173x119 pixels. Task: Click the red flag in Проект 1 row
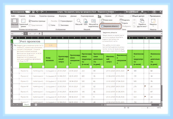tap(128, 70)
